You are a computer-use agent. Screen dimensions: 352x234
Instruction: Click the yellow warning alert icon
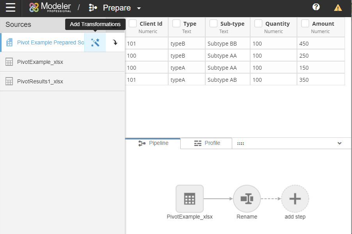pos(338,7)
